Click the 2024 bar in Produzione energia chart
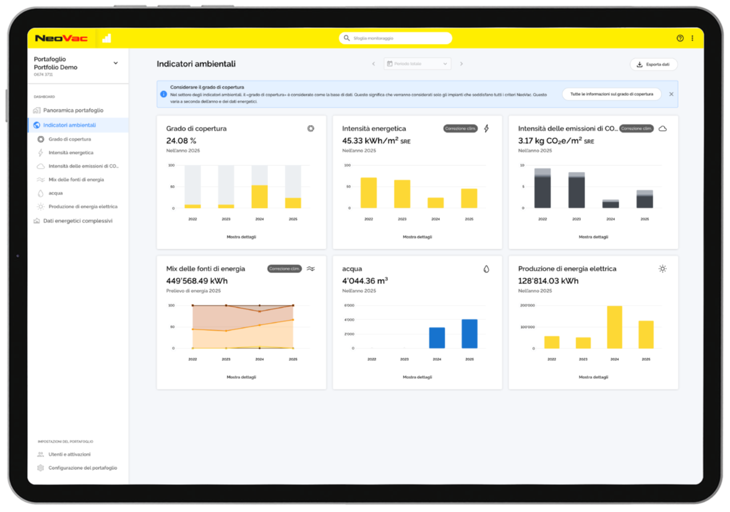Viewport: 730px width, 512px height. click(x=614, y=327)
